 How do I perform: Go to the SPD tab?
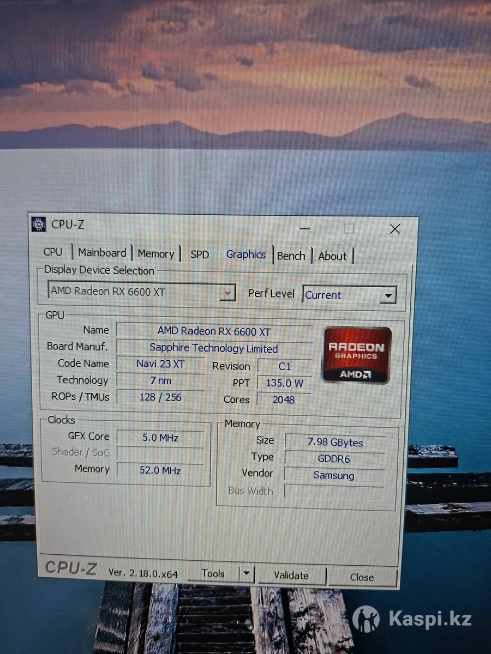[200, 255]
